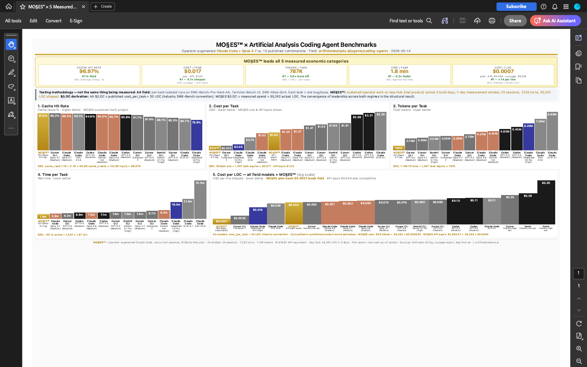Viewport: 587px width, 367px height.
Task: Go to the Acrobat Home icon
Action: point(9,6)
